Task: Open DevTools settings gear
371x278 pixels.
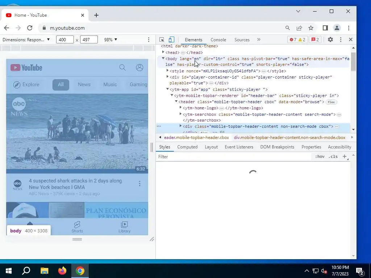Action: pyautogui.click(x=330, y=40)
